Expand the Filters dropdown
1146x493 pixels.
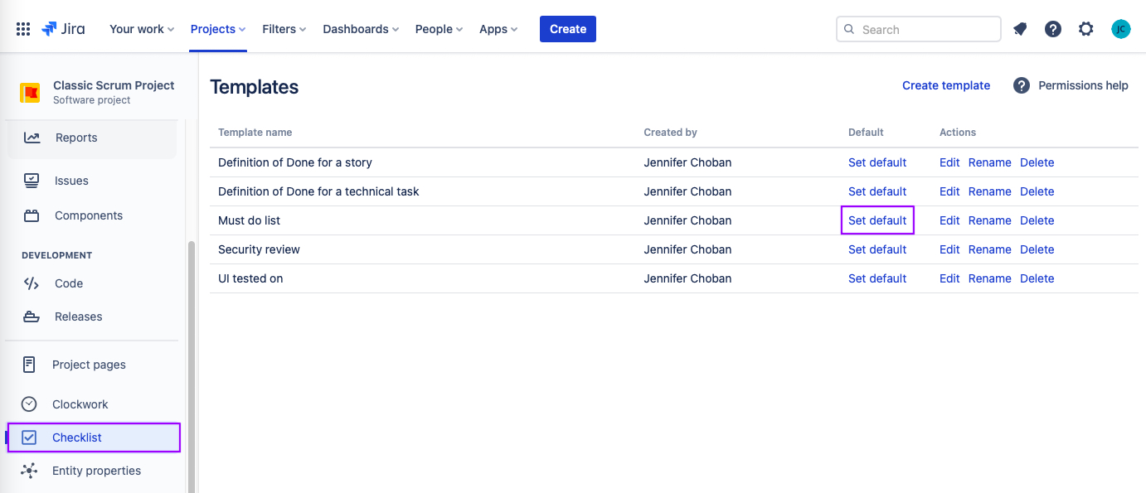(284, 29)
